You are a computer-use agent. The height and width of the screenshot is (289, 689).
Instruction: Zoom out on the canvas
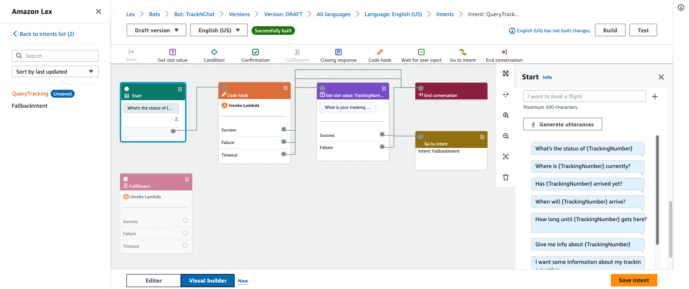tap(506, 136)
